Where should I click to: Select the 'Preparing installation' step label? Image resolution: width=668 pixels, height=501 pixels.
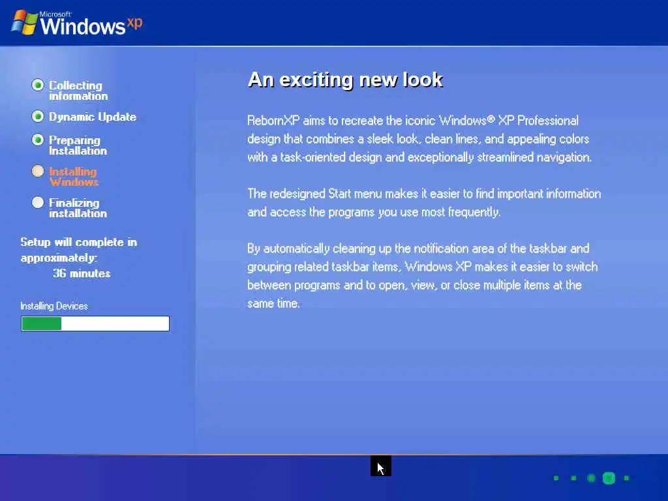(78, 145)
